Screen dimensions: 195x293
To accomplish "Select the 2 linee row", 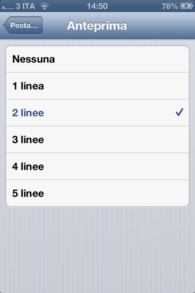I will click(97, 113).
